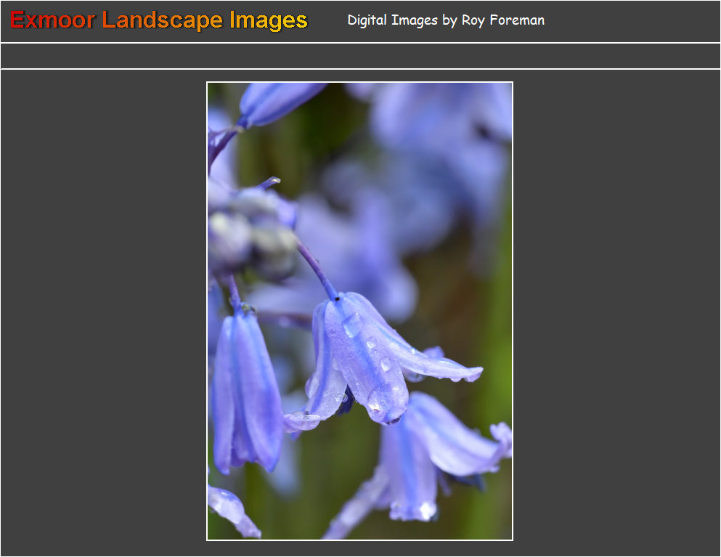Click the dark grey area right of the photo
Screen dimensions: 721x557
[x=617, y=312]
